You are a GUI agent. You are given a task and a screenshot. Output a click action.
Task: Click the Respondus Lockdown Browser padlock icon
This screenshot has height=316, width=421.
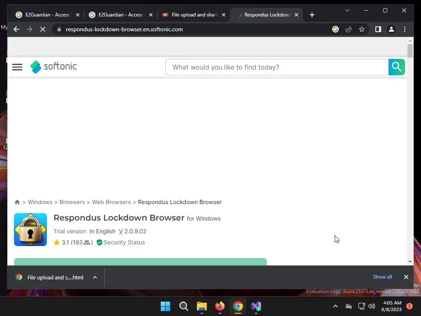pos(30,230)
